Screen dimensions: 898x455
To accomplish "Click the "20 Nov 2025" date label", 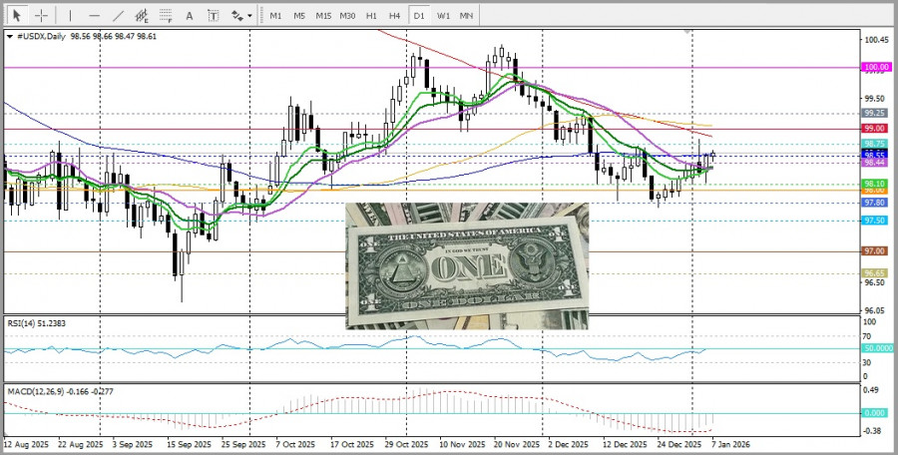I will pyautogui.click(x=519, y=445).
